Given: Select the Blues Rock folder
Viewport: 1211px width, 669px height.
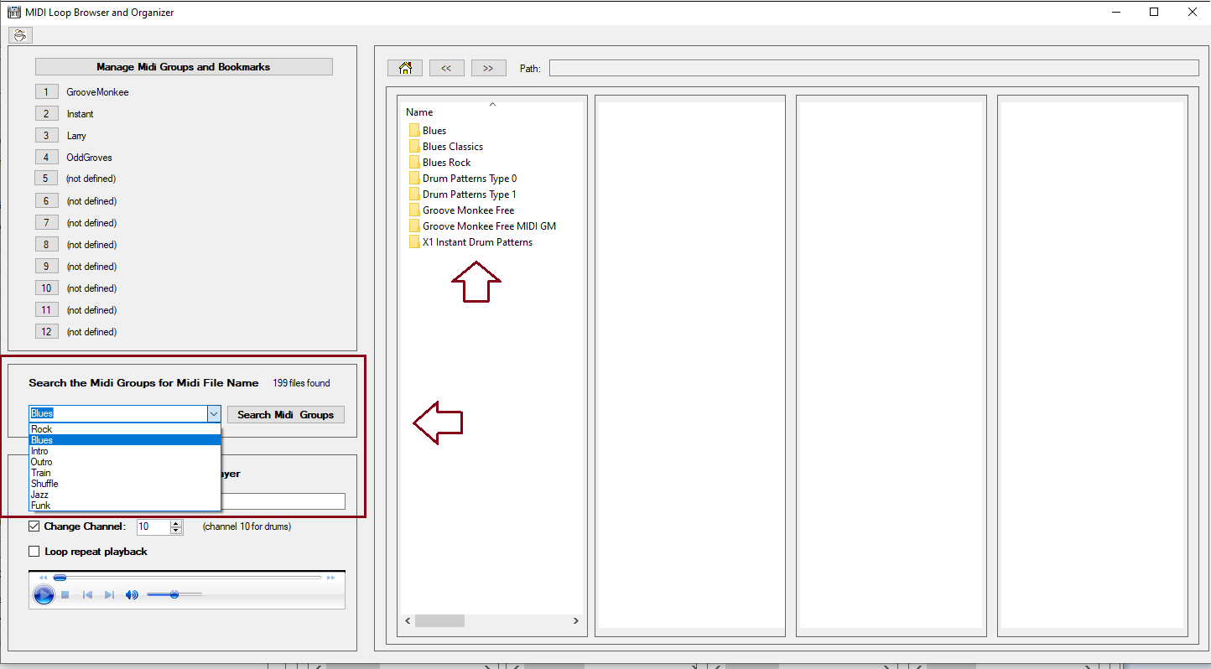Looking at the screenshot, I should tap(439, 162).
